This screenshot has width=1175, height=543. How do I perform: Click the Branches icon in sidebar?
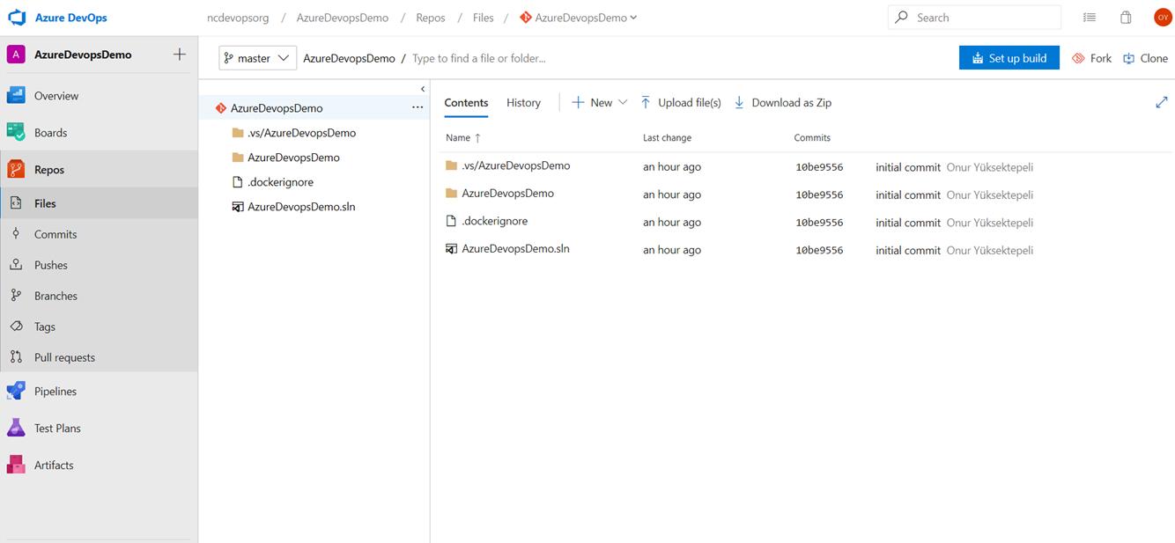[16, 296]
